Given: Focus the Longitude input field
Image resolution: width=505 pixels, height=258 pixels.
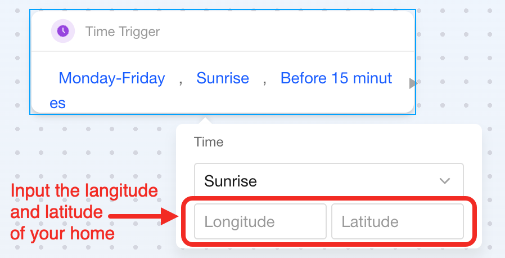Looking at the screenshot, I should point(260,221).
